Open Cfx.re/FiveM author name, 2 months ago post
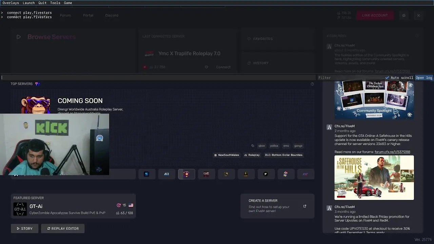The height and width of the screenshot is (244, 434). (344, 126)
